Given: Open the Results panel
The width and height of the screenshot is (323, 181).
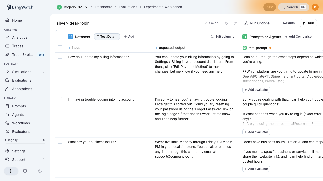Looking at the screenshot, I should (x=286, y=23).
